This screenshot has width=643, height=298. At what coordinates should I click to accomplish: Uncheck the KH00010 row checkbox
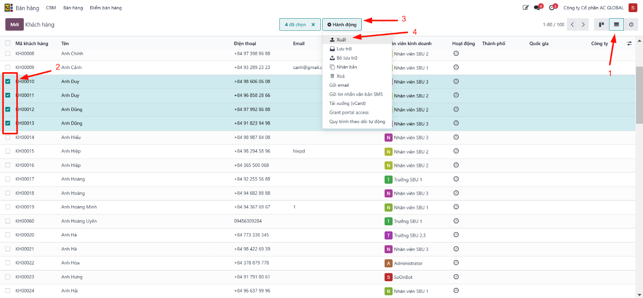tap(7, 81)
